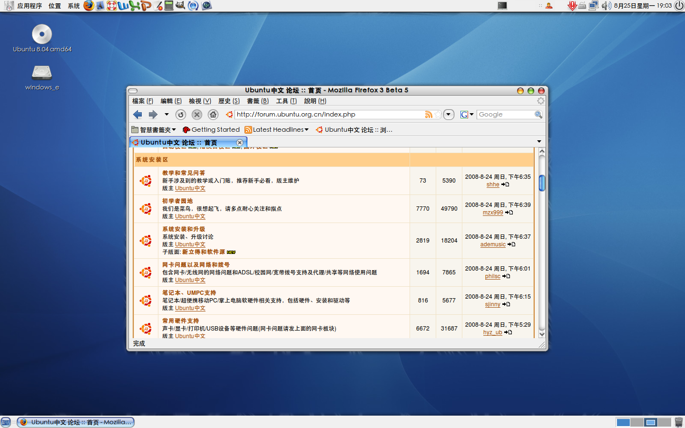Reload the page in Firefox
Image resolution: width=685 pixels, height=428 pixels.
tap(181, 115)
